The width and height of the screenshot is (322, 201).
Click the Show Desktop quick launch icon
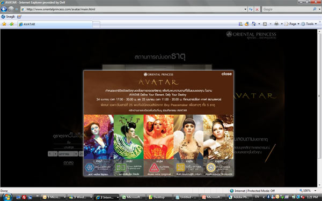tap(18, 197)
